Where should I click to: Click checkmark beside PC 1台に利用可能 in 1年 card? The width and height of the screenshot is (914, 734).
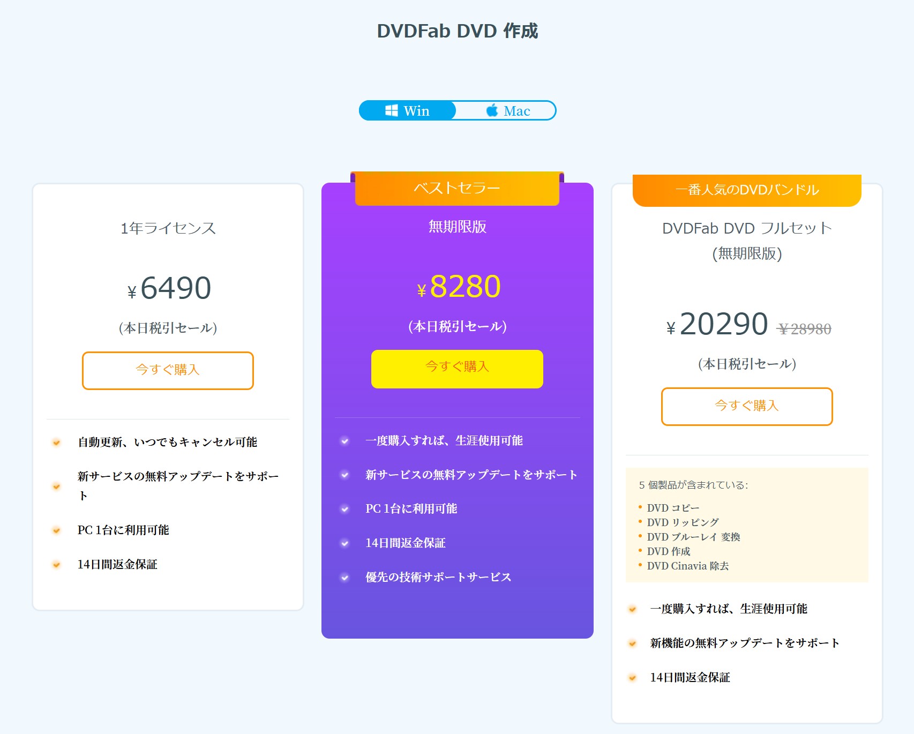tap(56, 530)
